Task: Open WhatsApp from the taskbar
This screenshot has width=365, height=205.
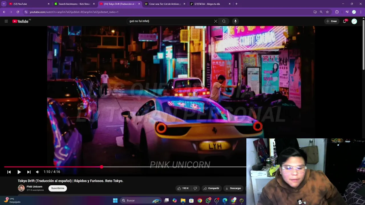Action: (x=208, y=200)
